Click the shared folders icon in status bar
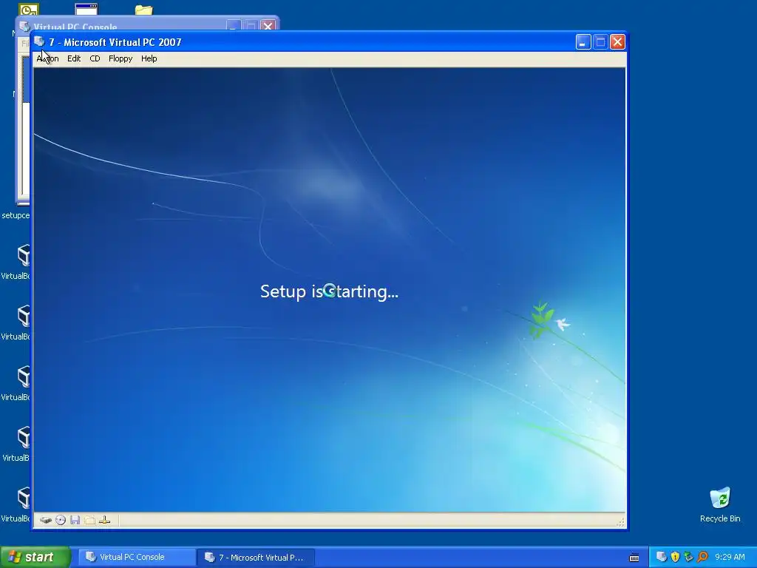Image resolution: width=757 pixels, height=568 pixels. (89, 520)
